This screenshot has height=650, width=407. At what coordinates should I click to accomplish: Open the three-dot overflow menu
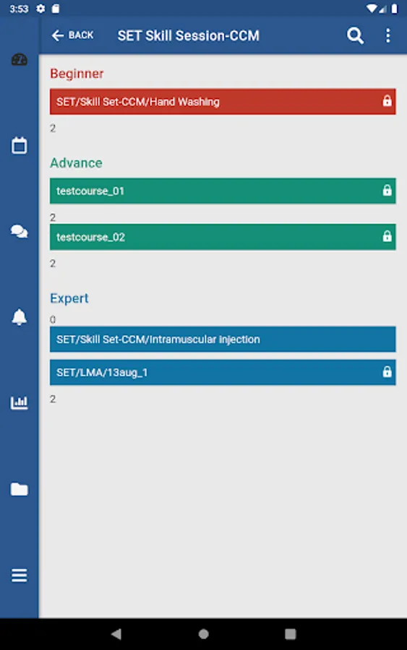coord(388,35)
